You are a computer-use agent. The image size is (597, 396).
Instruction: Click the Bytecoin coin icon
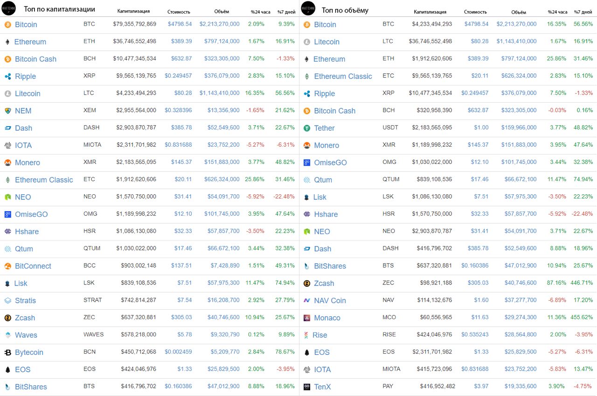coord(7,353)
